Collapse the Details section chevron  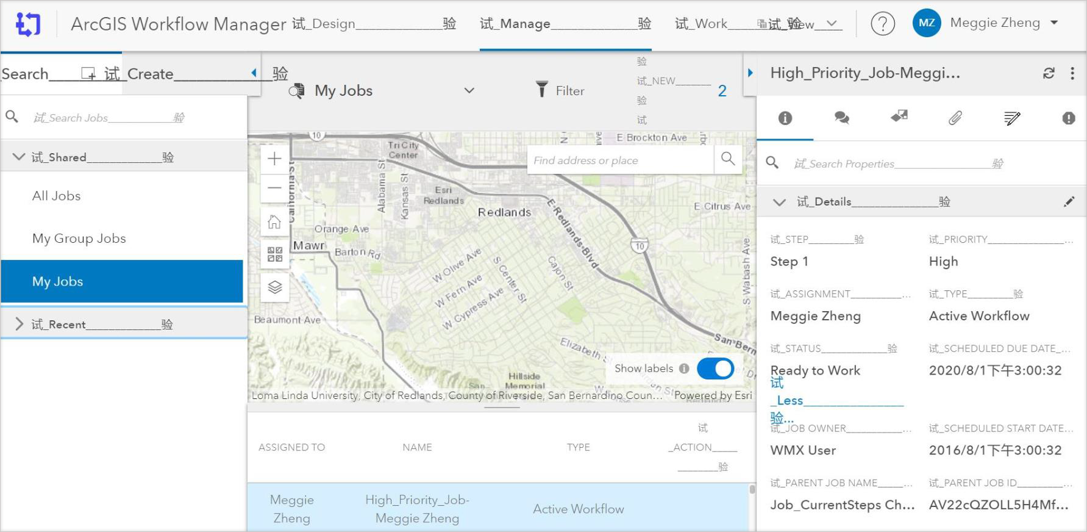pyautogui.click(x=779, y=202)
